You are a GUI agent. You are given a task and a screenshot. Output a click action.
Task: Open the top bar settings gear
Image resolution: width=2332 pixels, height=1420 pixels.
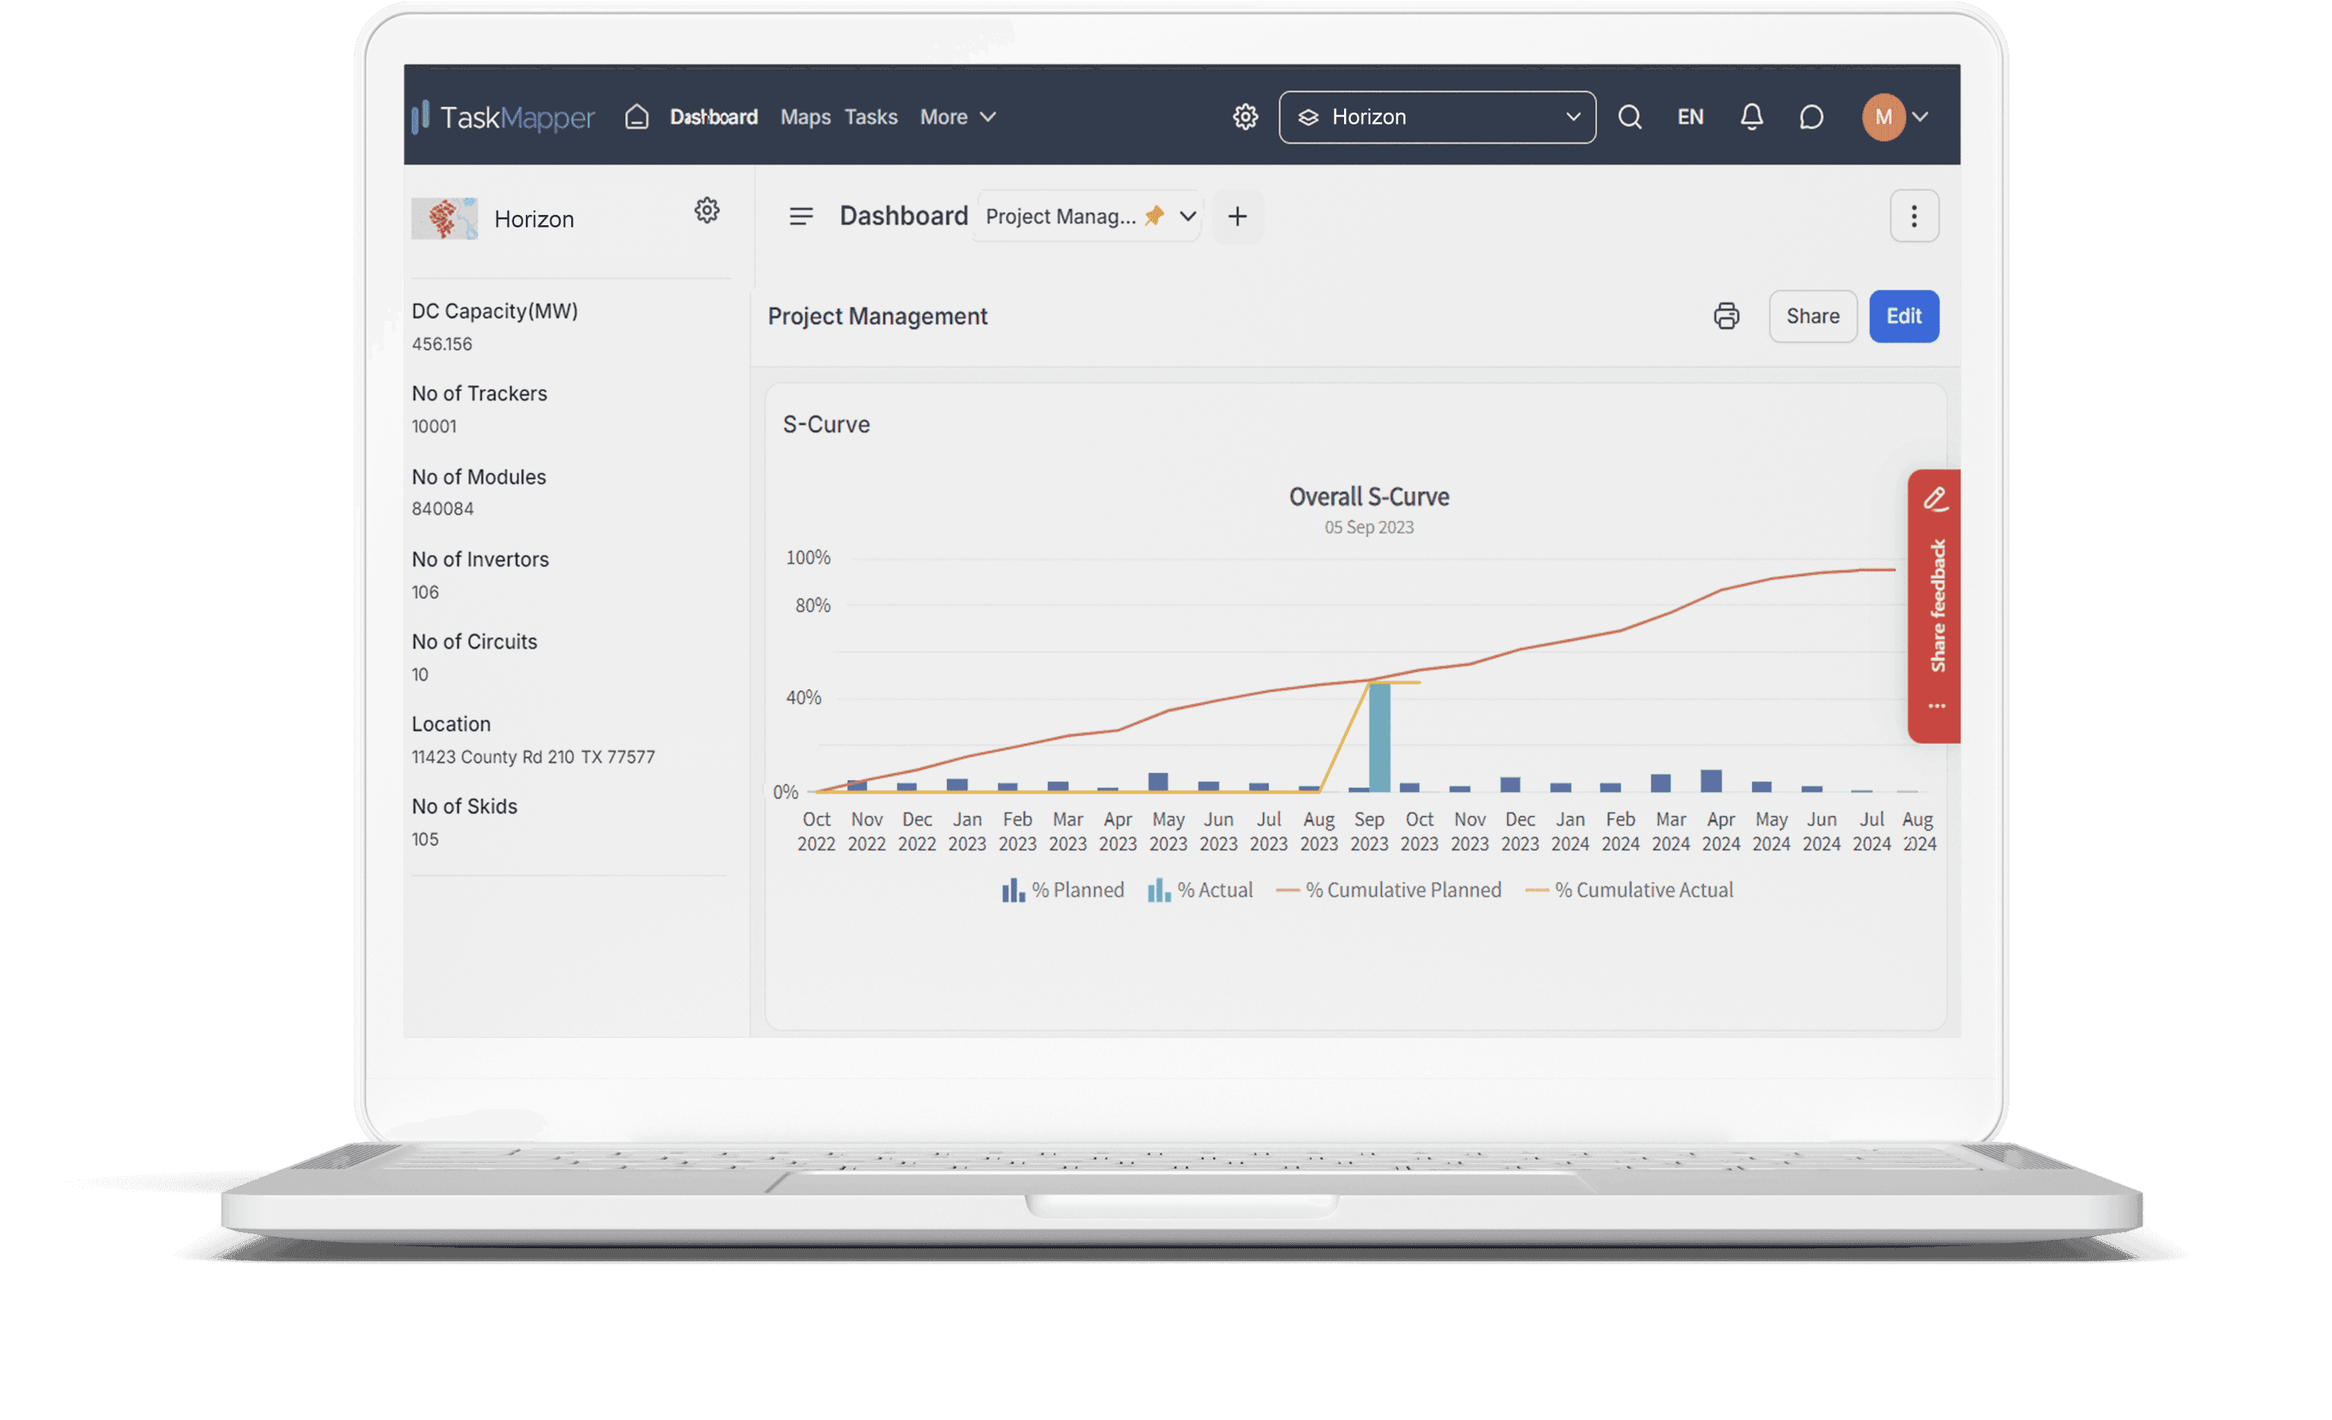click(1245, 116)
